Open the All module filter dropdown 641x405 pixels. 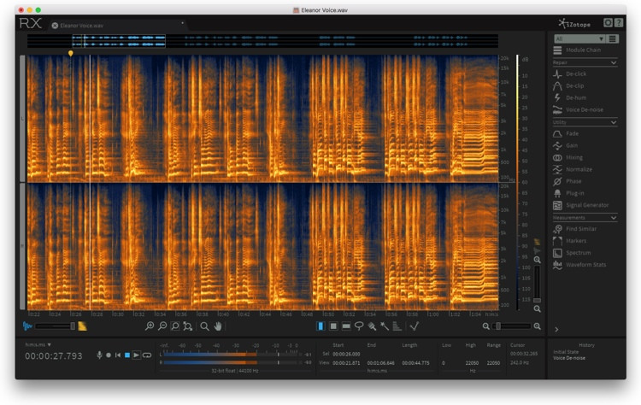579,39
